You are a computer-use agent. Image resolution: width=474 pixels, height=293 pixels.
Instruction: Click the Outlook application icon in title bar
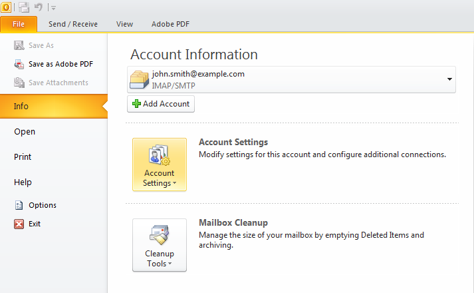click(6, 7)
